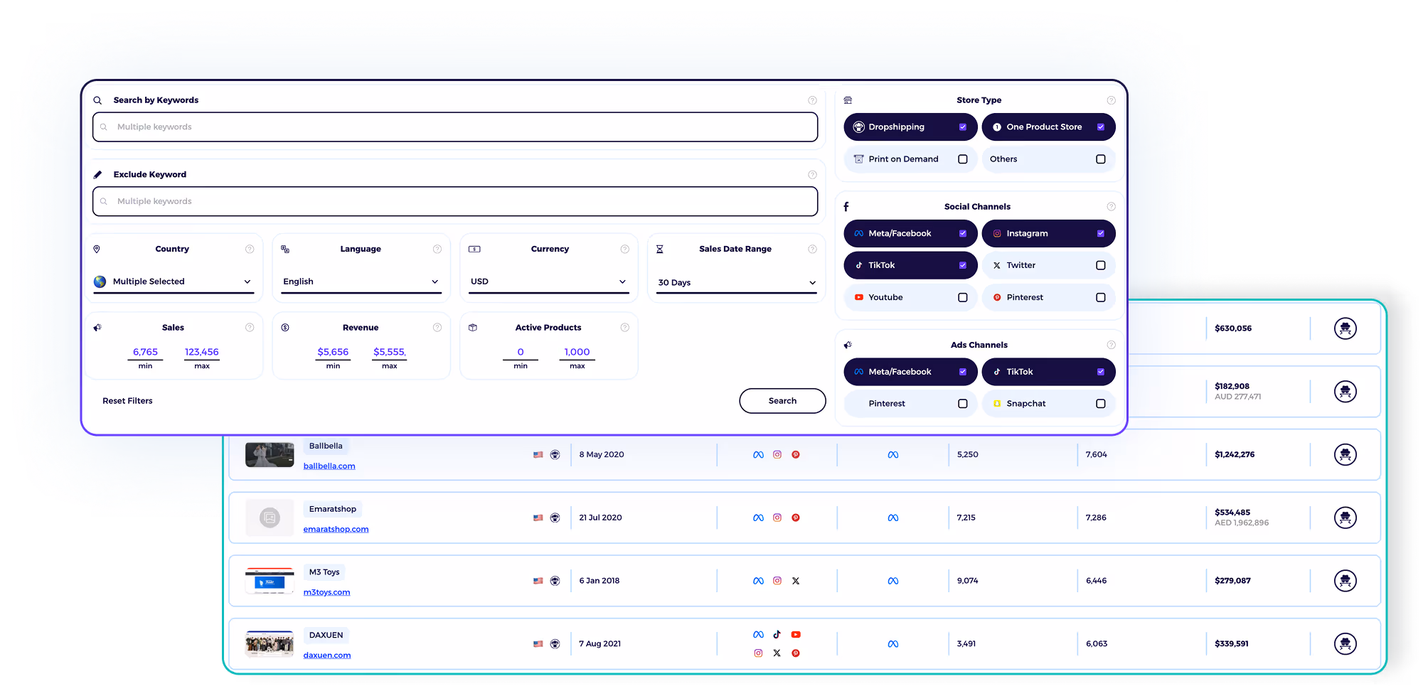This screenshot has width=1423, height=691.
Task: Click the spy icon for DAXUEN row
Action: click(x=1345, y=643)
